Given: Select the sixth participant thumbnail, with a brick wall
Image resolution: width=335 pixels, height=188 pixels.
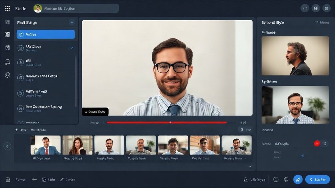Looking at the screenshot, I should (205, 145).
